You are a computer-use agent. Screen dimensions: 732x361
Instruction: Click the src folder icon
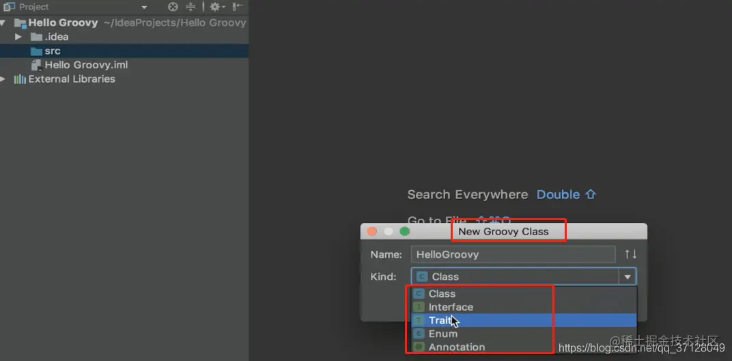tap(36, 51)
